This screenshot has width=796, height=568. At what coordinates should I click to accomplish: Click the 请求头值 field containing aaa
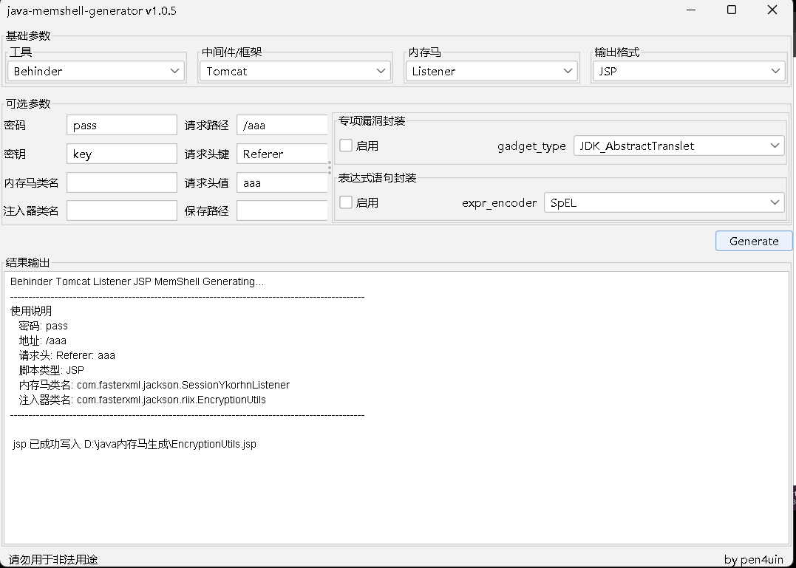coord(282,182)
